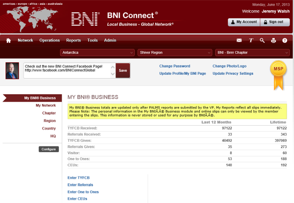Select My Network in the sidebar
This screenshot has width=294, height=203.
tap(46, 105)
